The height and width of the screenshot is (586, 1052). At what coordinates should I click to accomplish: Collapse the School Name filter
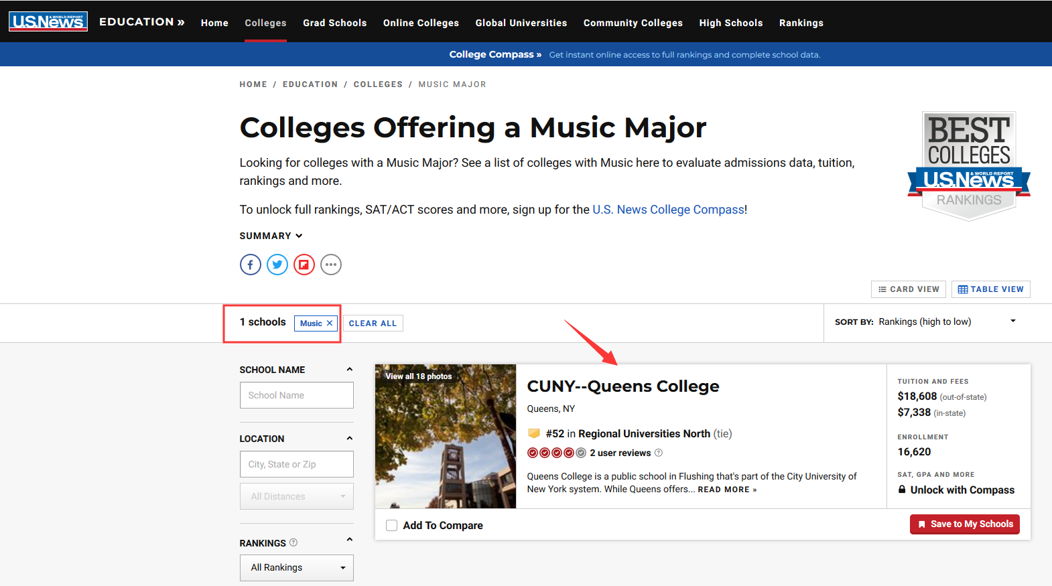coord(349,369)
